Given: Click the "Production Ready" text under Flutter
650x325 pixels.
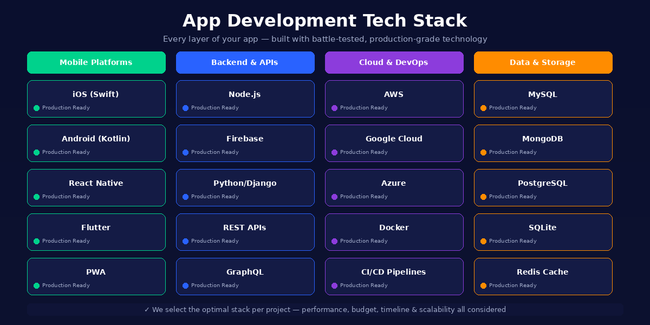Looking at the screenshot, I should point(66,241).
